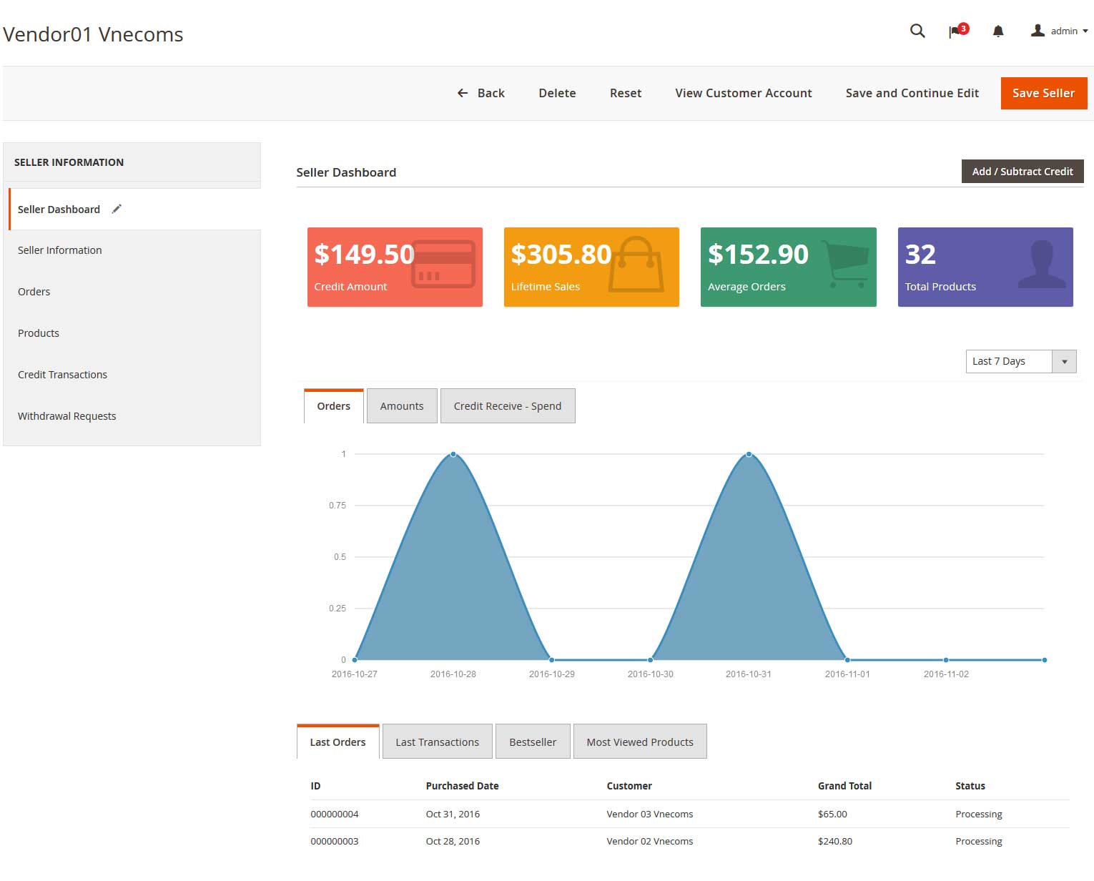The height and width of the screenshot is (881, 1094).
Task: Click the $305.80 Lifetime Sales value
Action: (561, 254)
